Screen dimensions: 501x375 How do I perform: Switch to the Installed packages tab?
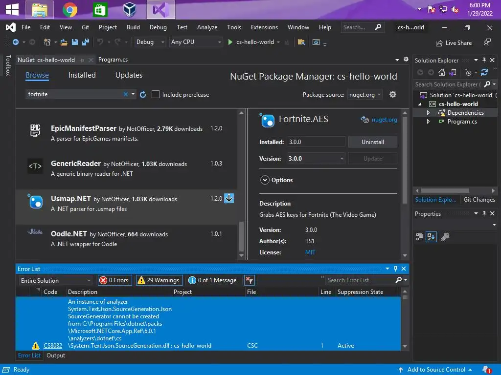(x=82, y=75)
